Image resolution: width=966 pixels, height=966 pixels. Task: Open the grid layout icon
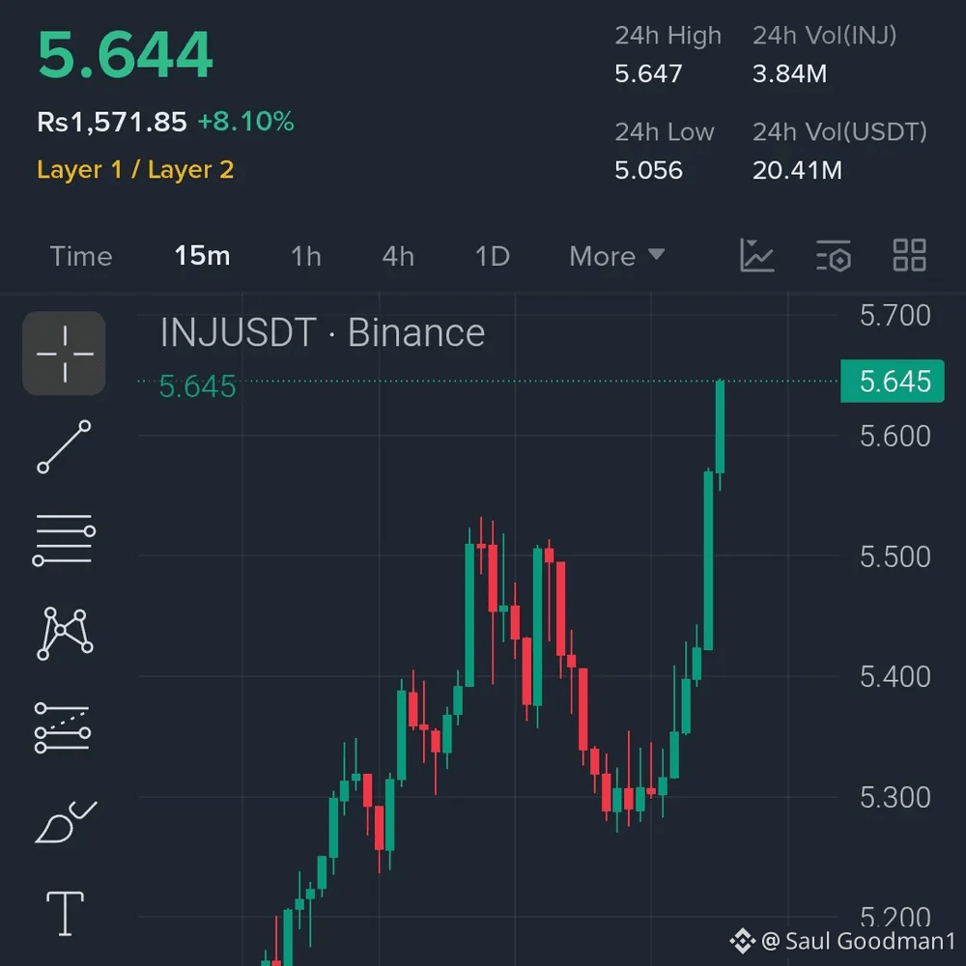click(x=909, y=255)
